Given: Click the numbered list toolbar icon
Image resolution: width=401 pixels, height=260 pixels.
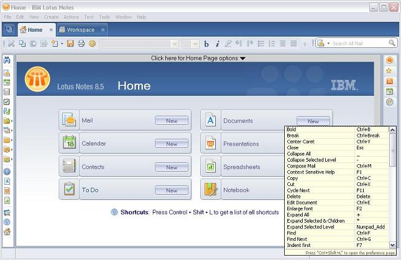Looking at the screenshot, I should point(272,44).
